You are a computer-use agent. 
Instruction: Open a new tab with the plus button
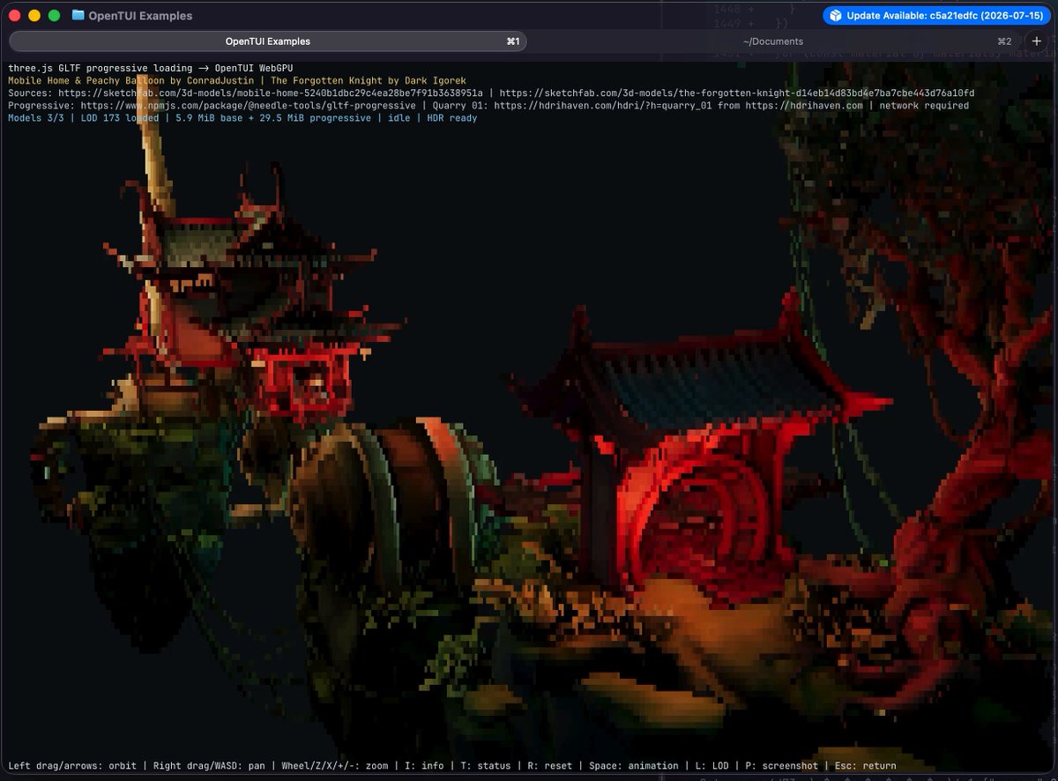[1036, 41]
